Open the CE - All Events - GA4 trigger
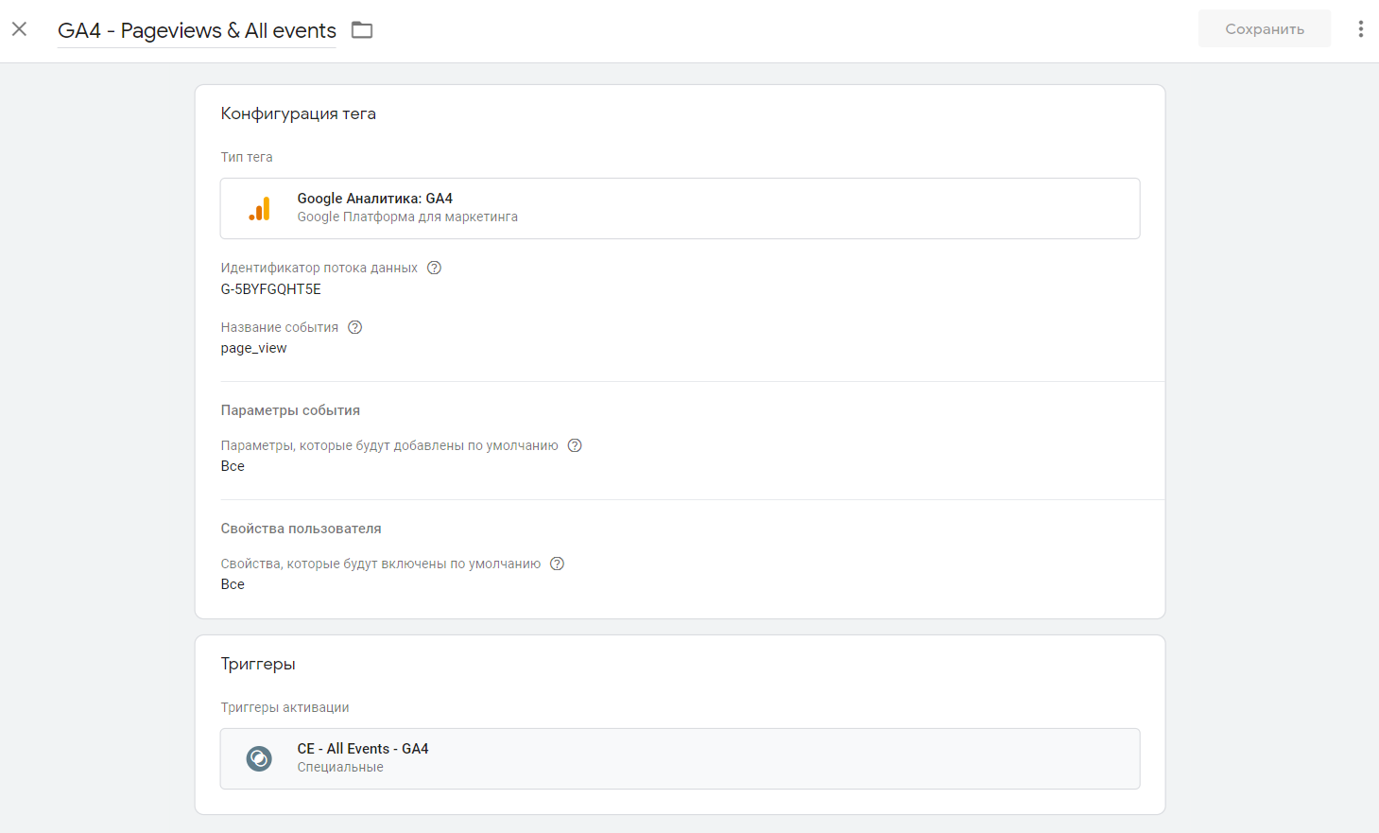Screen dimensions: 1379x833 pyautogui.click(x=680, y=758)
